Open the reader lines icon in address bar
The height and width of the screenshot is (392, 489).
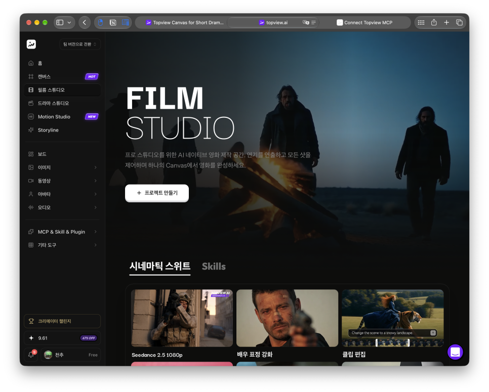313,22
